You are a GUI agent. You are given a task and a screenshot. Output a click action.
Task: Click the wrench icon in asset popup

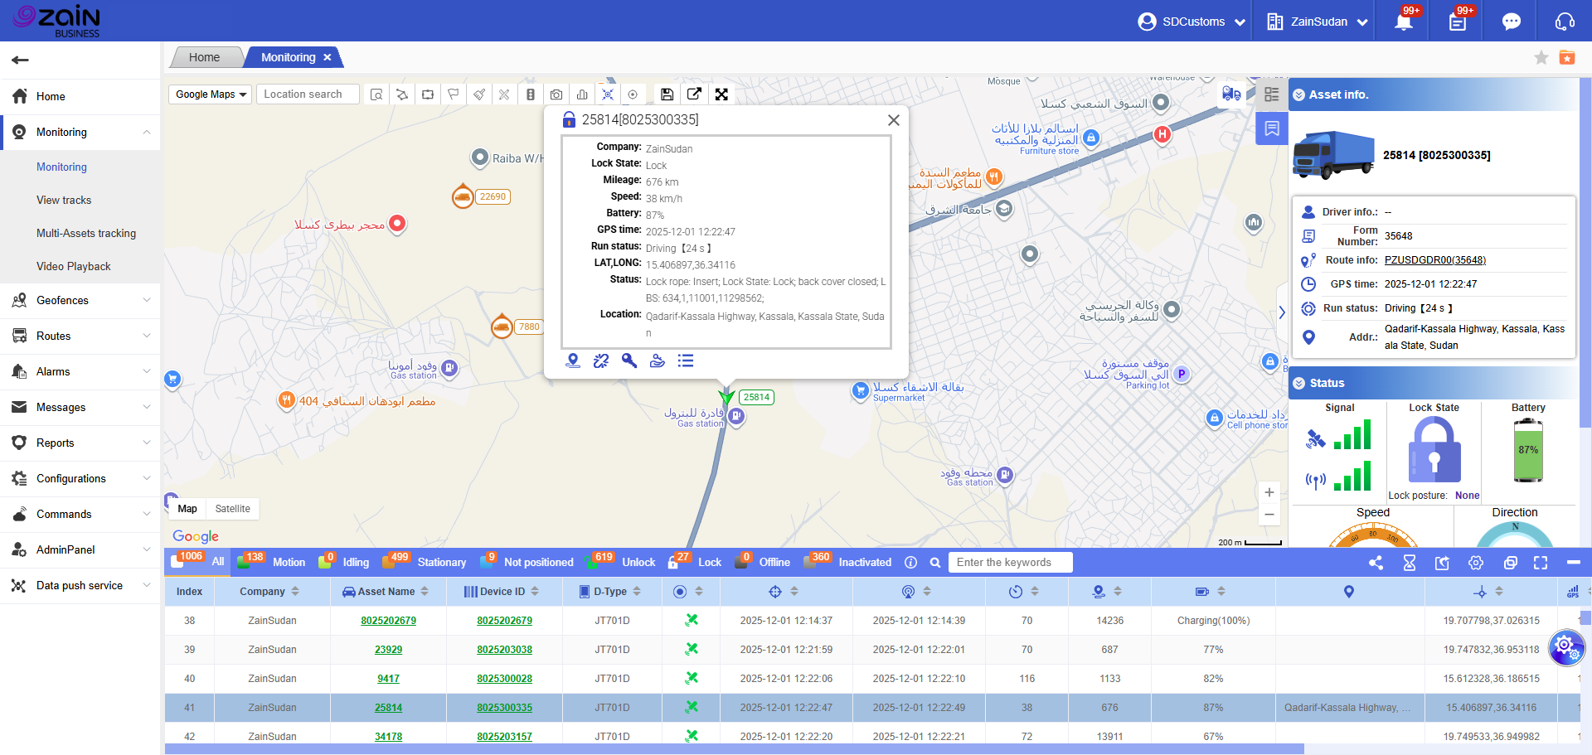(x=629, y=361)
